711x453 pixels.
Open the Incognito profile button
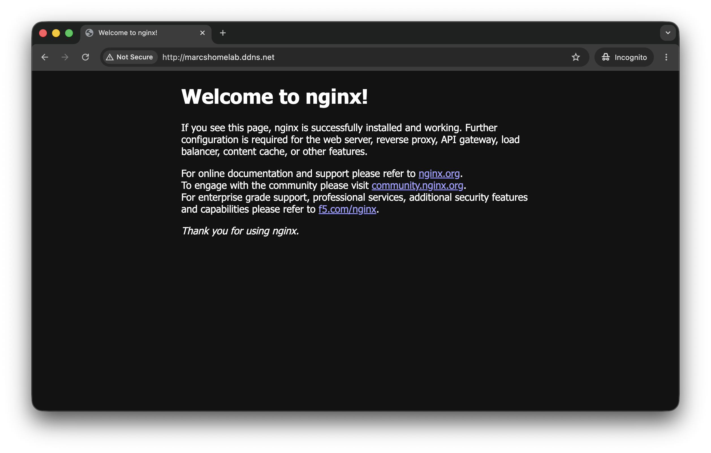(624, 57)
